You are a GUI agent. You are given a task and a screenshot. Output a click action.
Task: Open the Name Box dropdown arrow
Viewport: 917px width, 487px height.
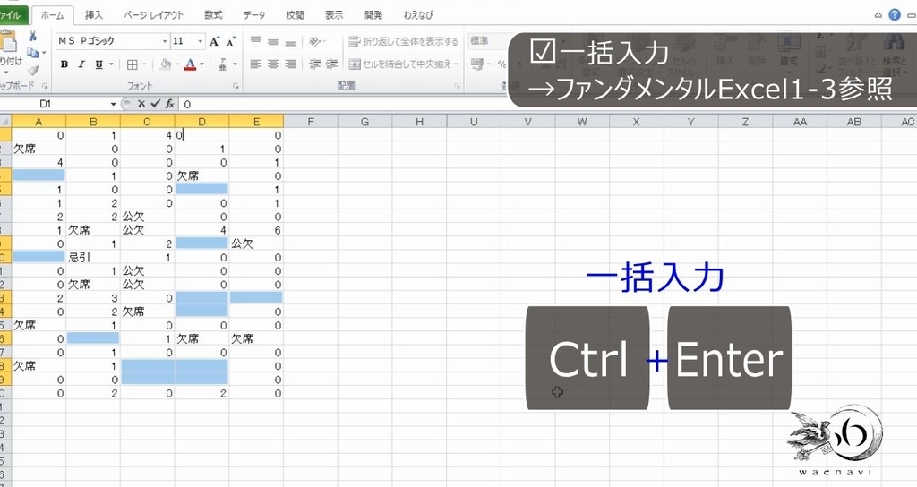pyautogui.click(x=114, y=104)
